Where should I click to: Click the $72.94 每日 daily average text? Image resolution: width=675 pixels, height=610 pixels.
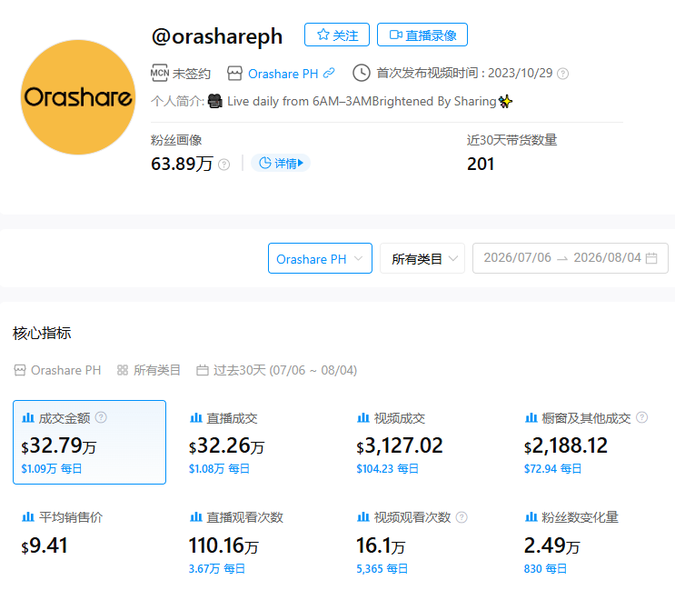click(552, 469)
